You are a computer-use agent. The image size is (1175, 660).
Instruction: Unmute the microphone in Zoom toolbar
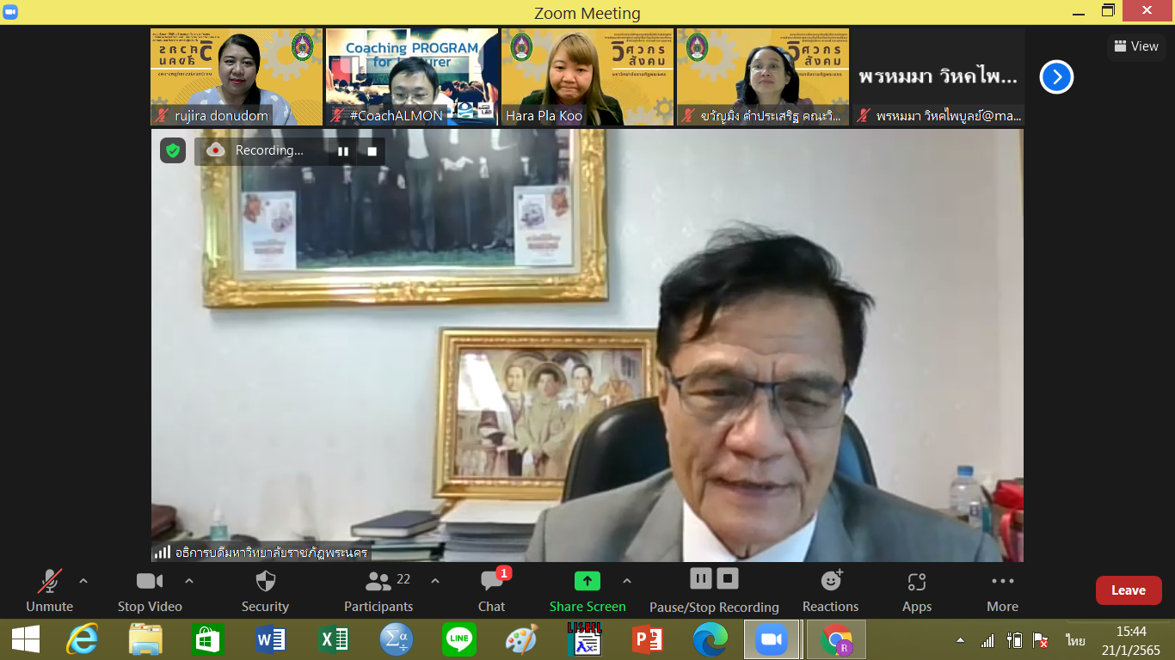(49, 591)
